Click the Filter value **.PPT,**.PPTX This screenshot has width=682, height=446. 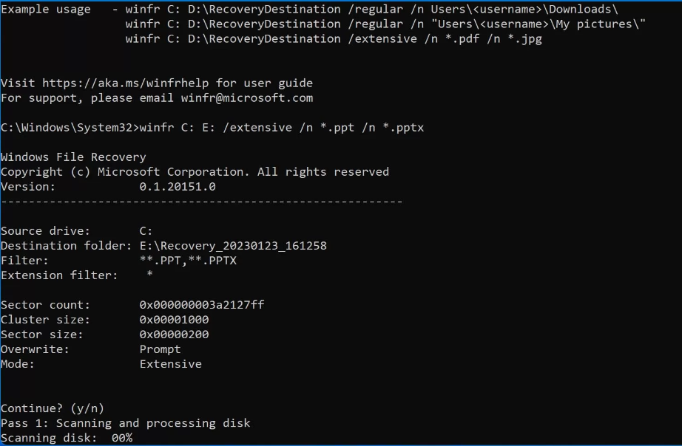tap(188, 261)
